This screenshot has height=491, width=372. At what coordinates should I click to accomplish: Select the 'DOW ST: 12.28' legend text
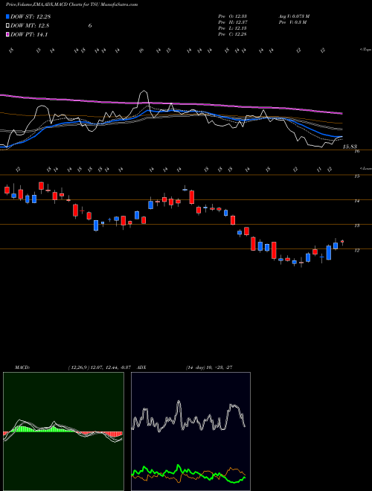(x=31, y=16)
